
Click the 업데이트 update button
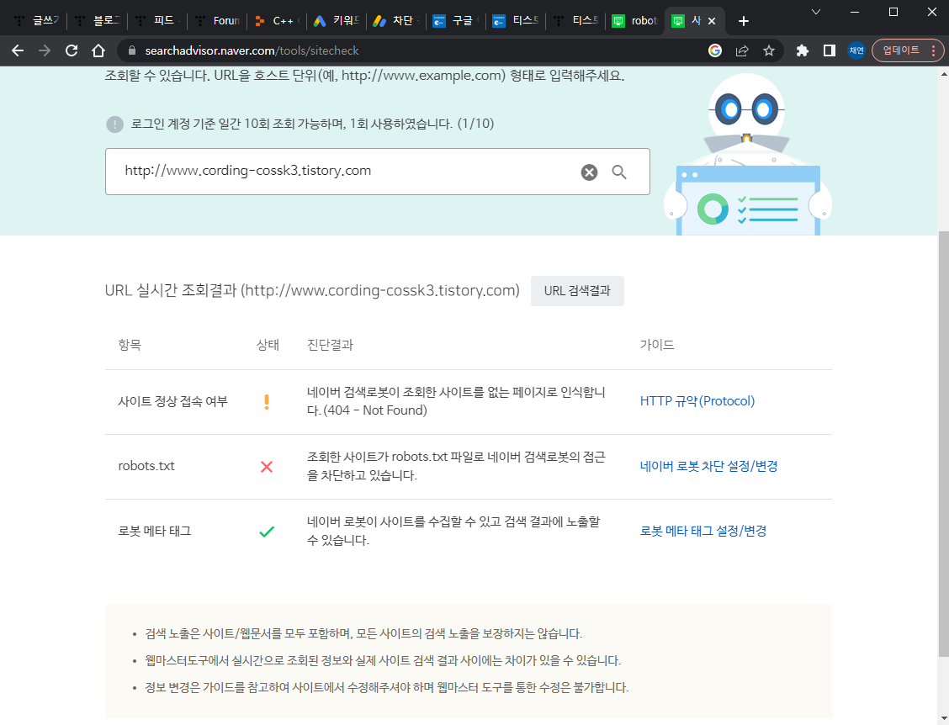[x=907, y=50]
